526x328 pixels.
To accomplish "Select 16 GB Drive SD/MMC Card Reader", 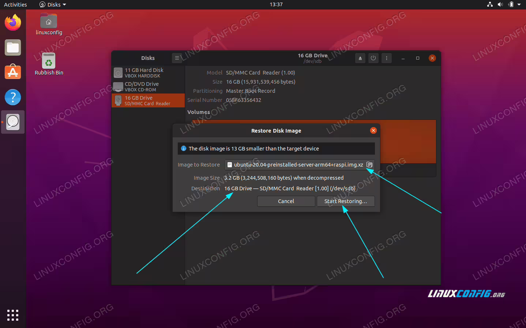I will 148,100.
